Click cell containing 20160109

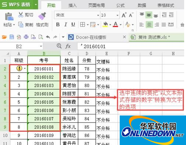point(44,135)
